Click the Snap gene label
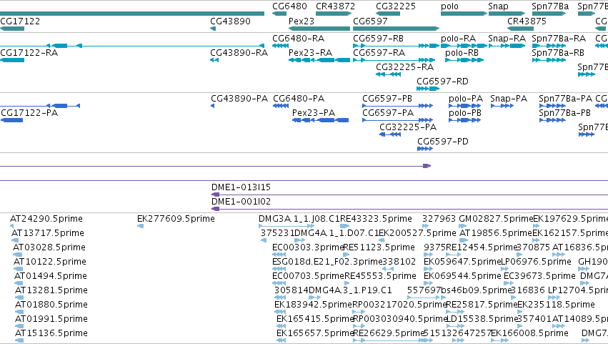 498,6
